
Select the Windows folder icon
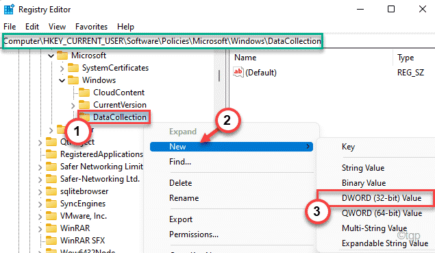[73, 80]
